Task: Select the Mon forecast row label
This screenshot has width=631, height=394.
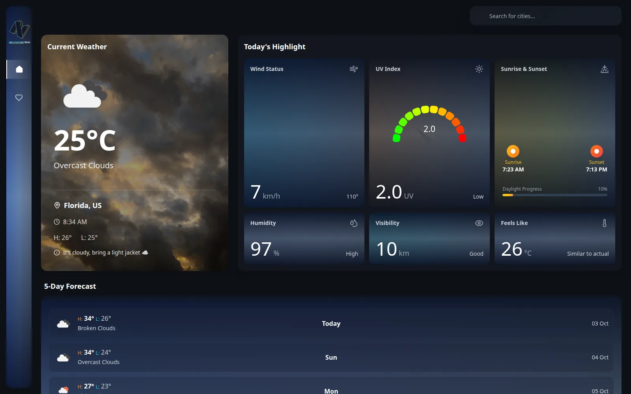Action: [331, 391]
